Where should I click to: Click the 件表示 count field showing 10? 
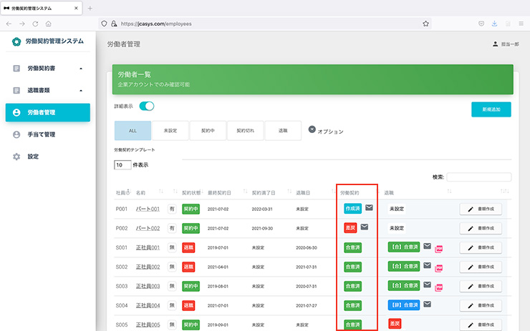tap(122, 165)
